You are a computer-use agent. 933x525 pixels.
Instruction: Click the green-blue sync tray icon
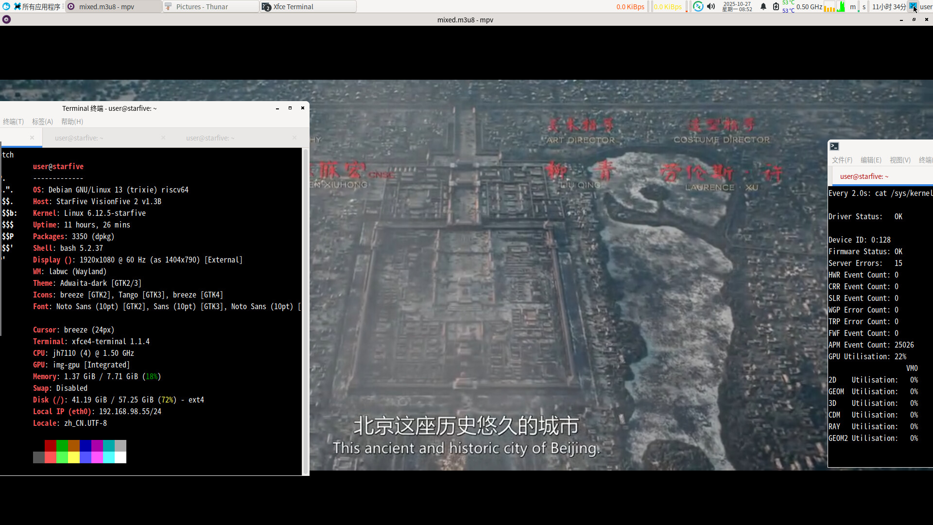point(698,7)
